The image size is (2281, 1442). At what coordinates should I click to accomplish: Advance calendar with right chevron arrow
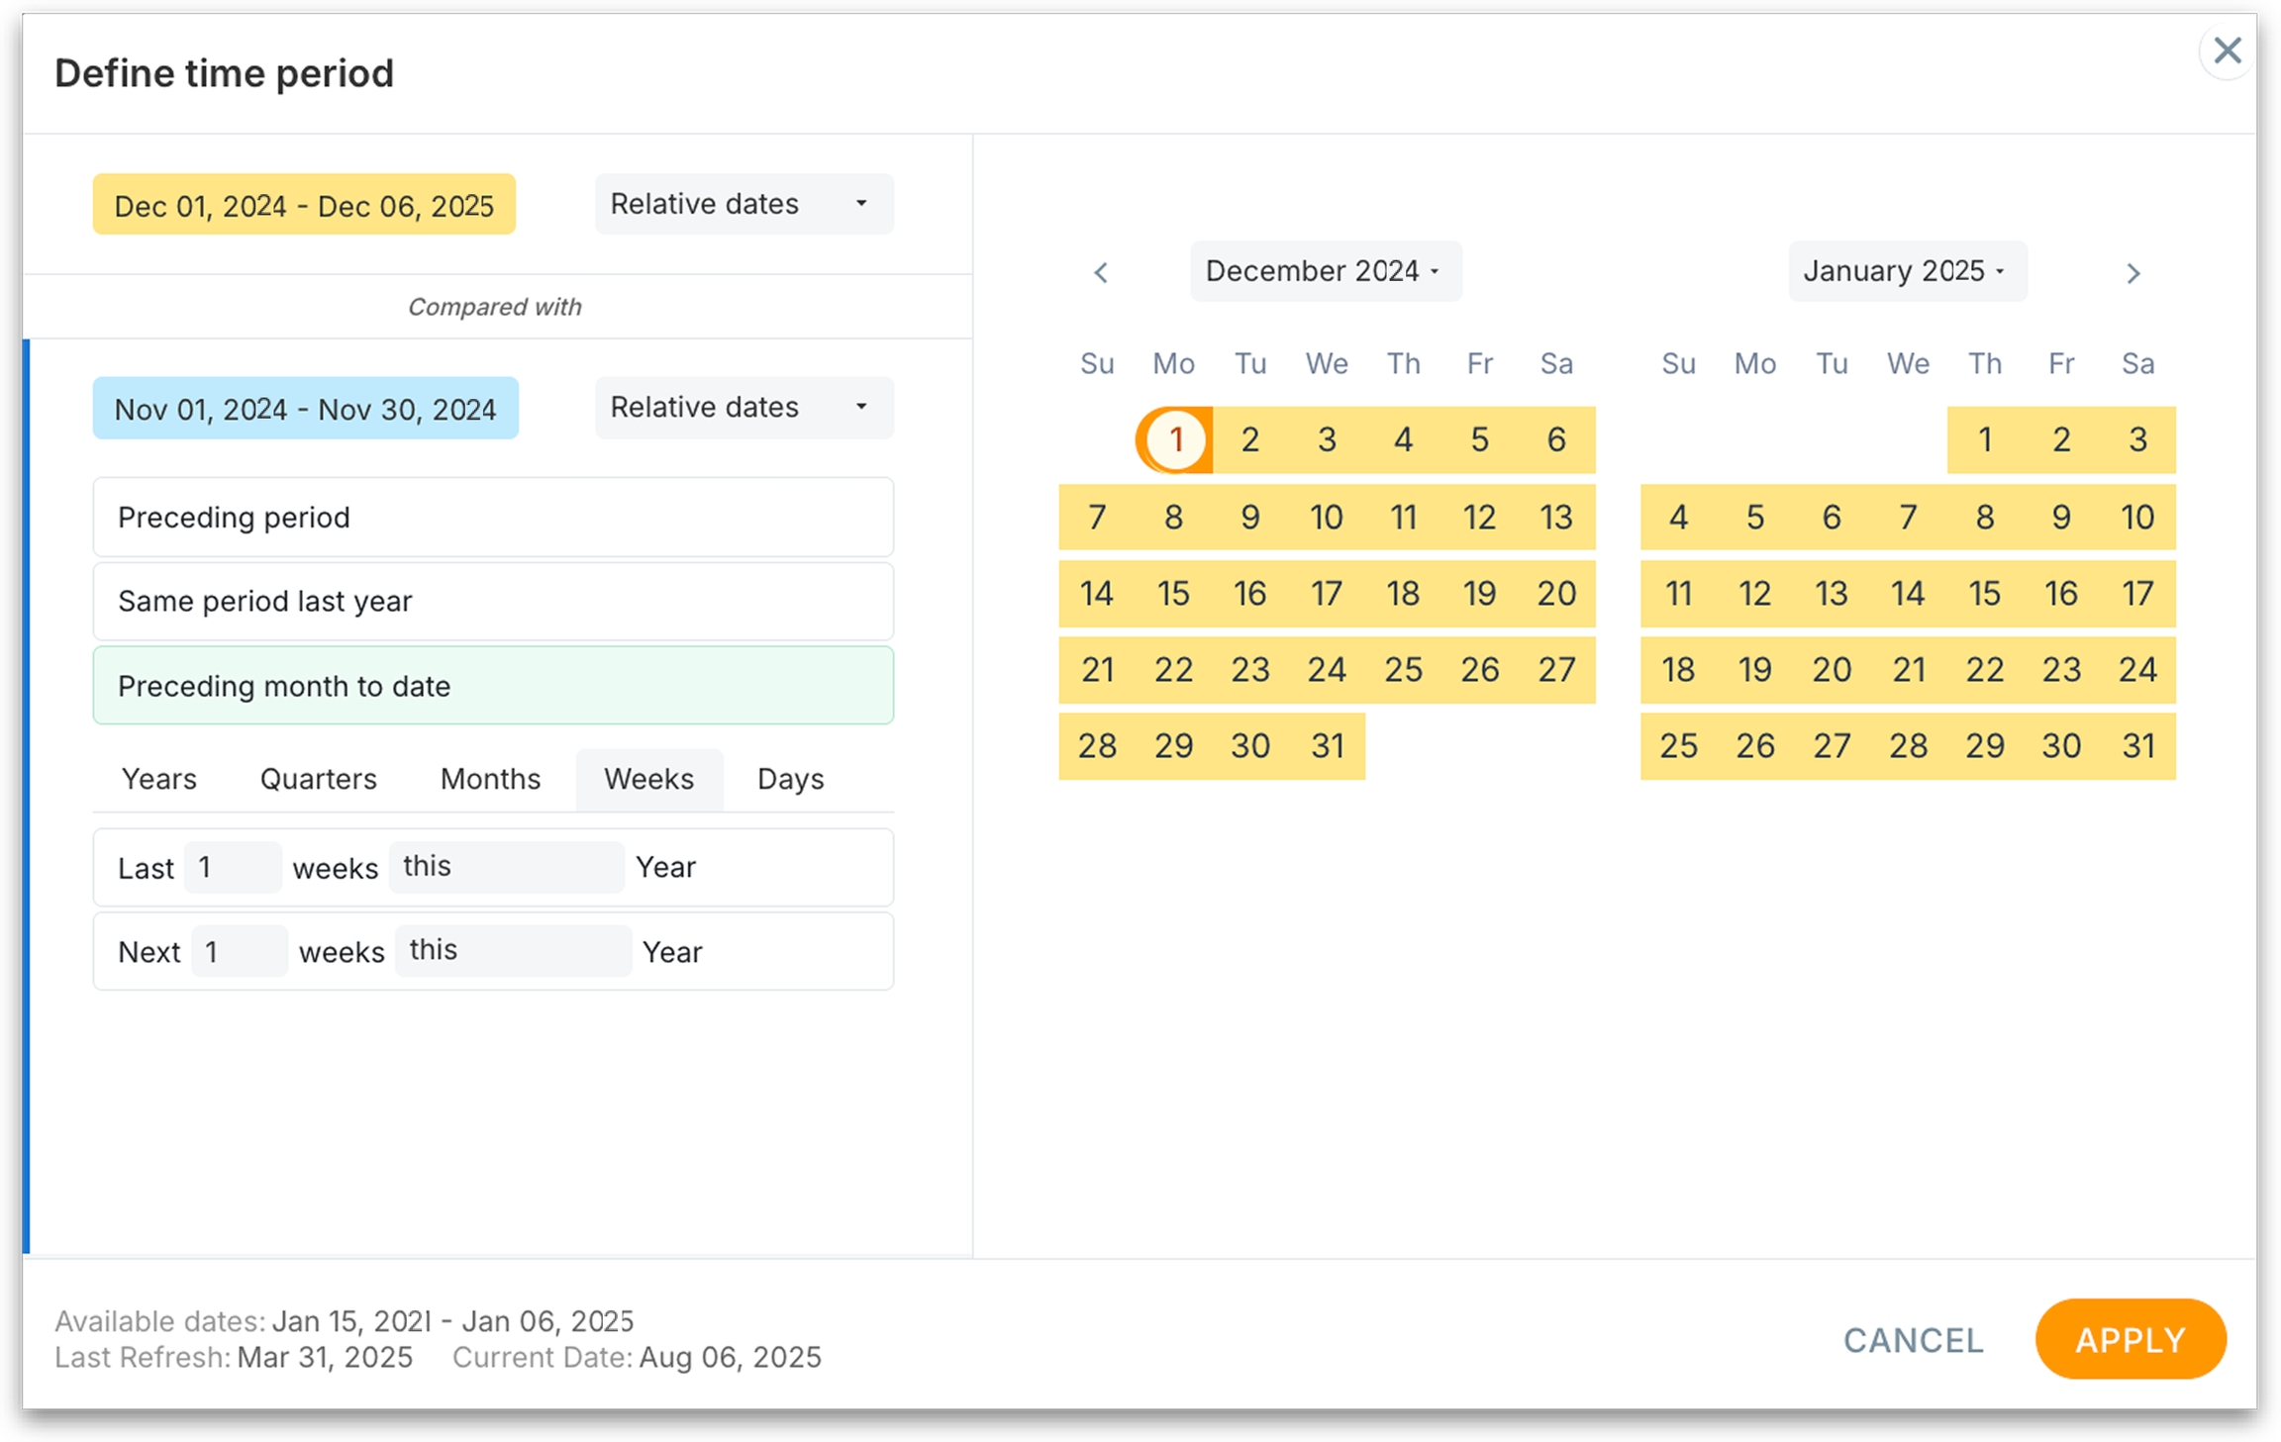click(x=2133, y=273)
